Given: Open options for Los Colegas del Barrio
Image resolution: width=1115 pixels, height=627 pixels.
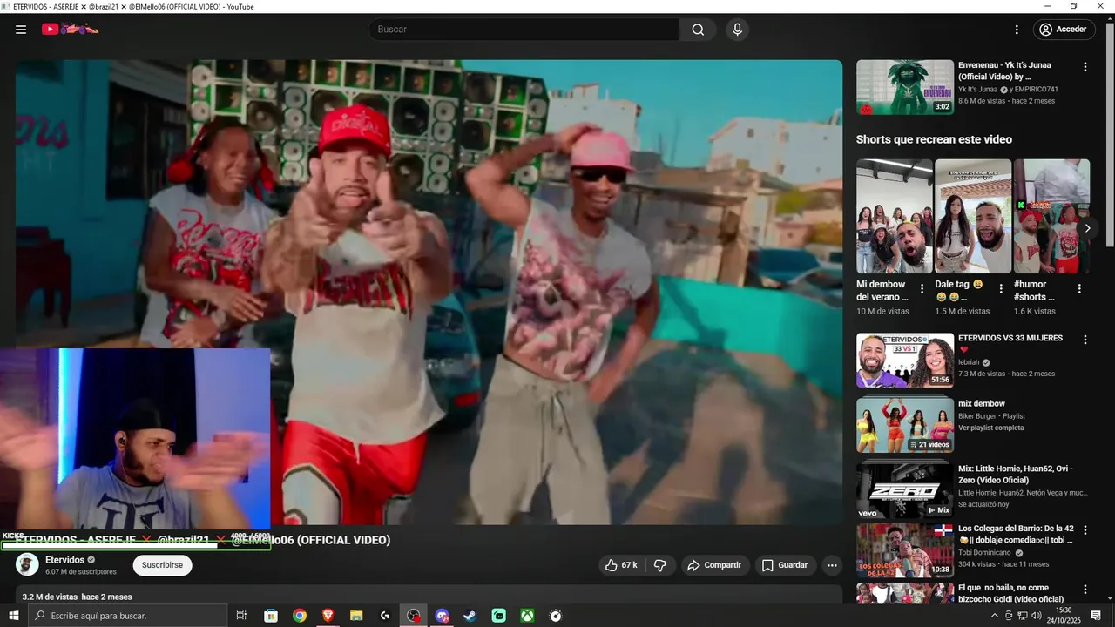Looking at the screenshot, I should (1085, 529).
